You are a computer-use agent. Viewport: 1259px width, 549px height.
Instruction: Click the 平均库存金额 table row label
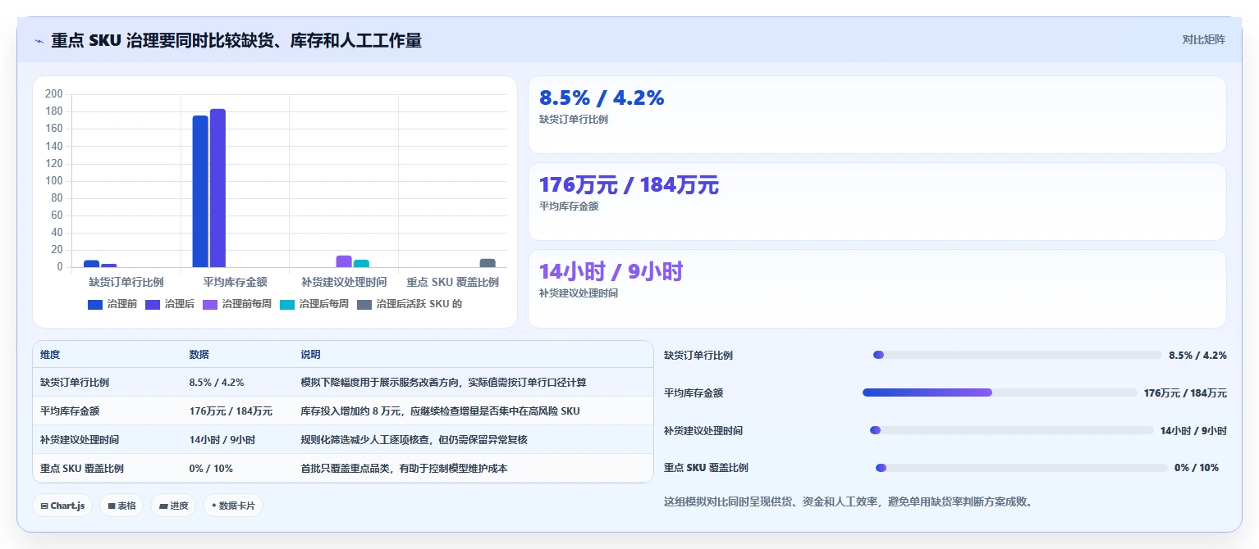pyautogui.click(x=70, y=411)
